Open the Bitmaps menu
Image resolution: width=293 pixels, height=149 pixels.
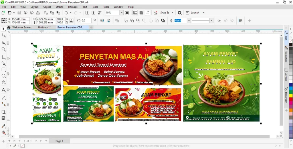pos(73,7)
